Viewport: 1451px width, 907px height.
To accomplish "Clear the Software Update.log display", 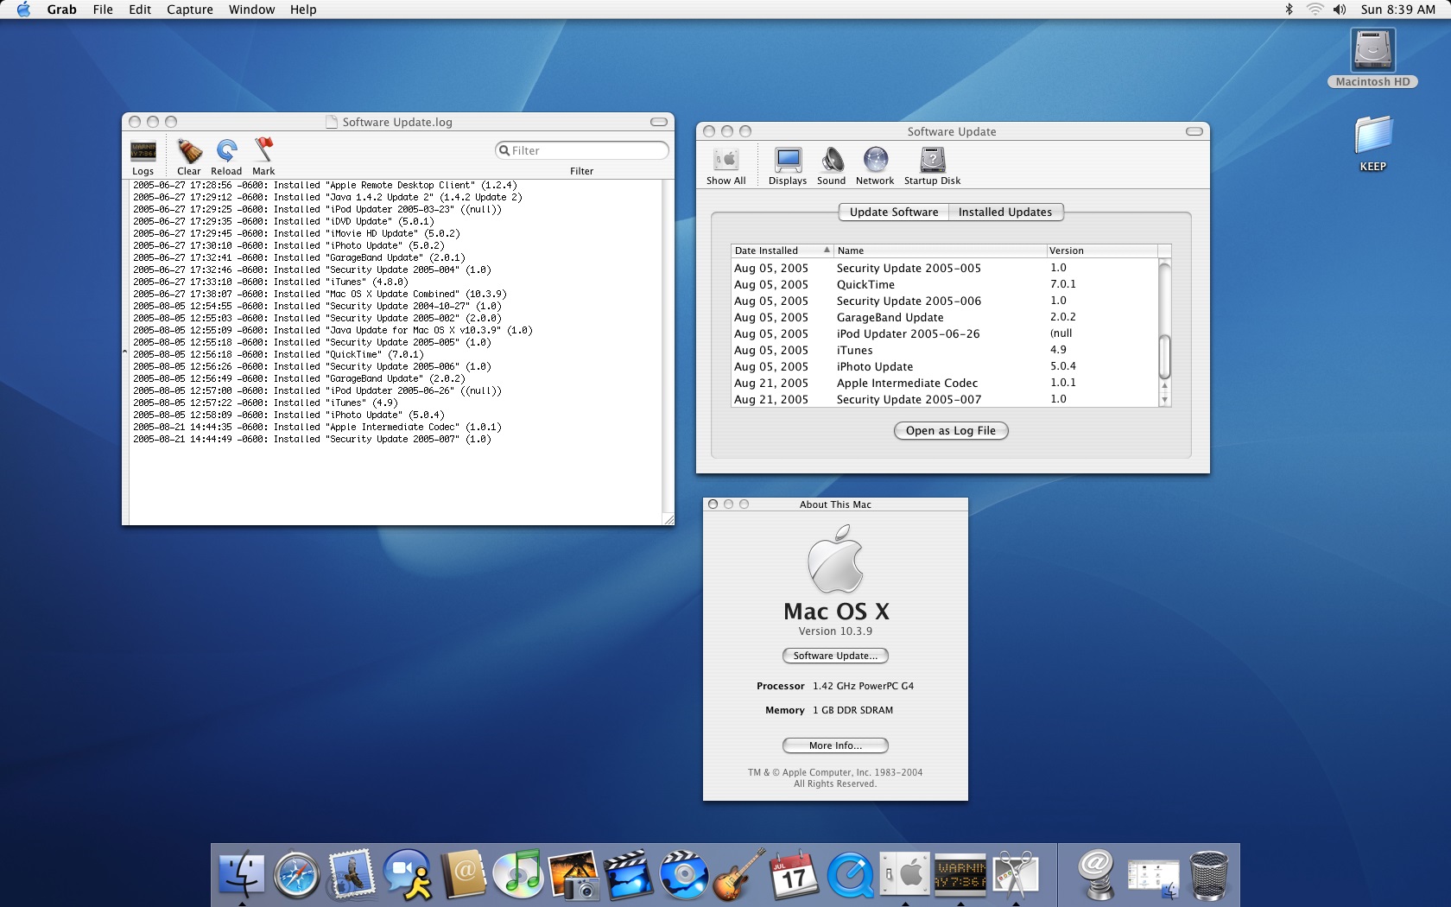I will coord(189,157).
